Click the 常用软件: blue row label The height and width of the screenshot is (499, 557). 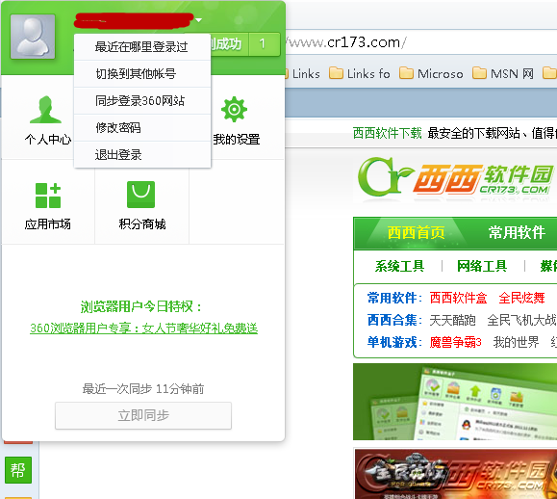(x=394, y=298)
